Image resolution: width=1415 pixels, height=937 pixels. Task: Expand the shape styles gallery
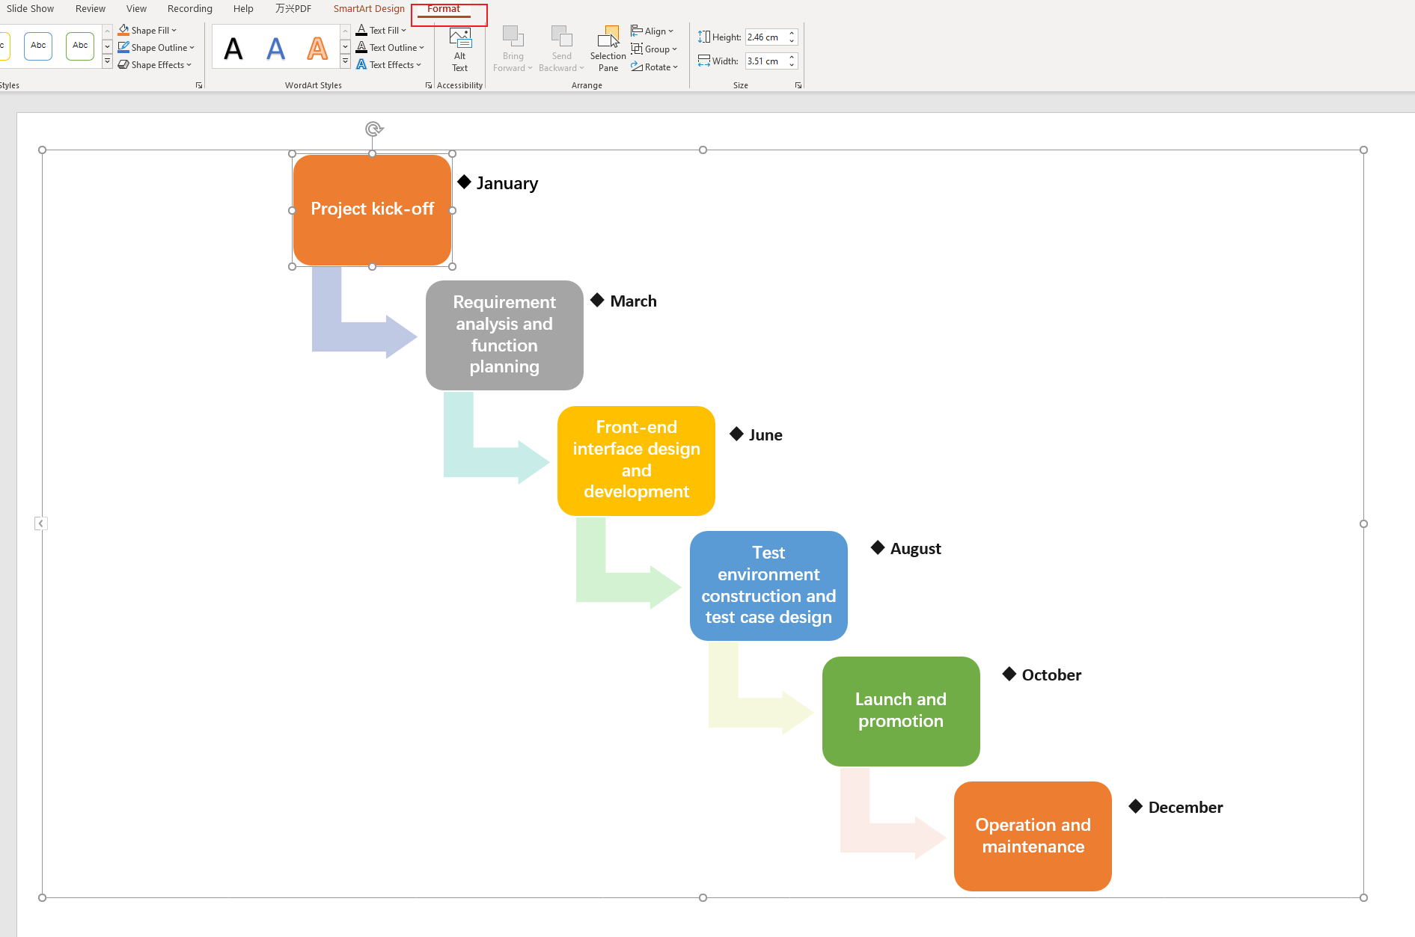(x=107, y=61)
